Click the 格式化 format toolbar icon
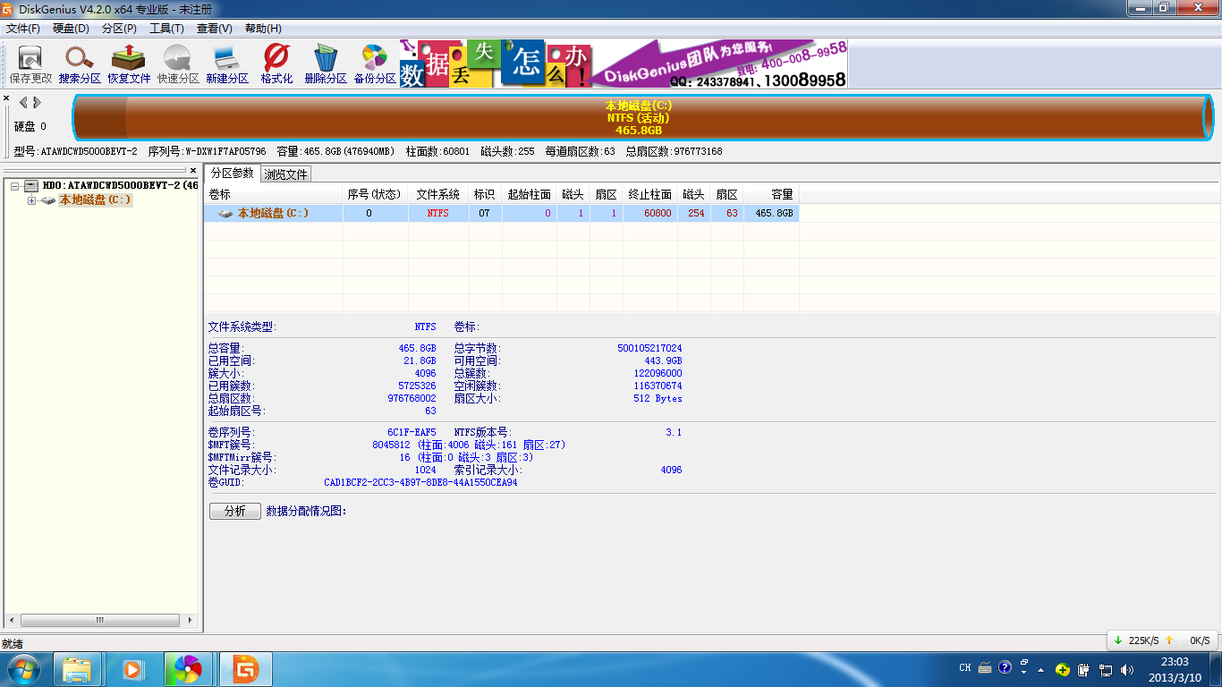 pyautogui.click(x=276, y=64)
